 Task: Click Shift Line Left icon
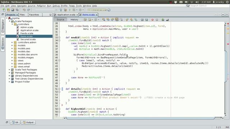[142, 20]
